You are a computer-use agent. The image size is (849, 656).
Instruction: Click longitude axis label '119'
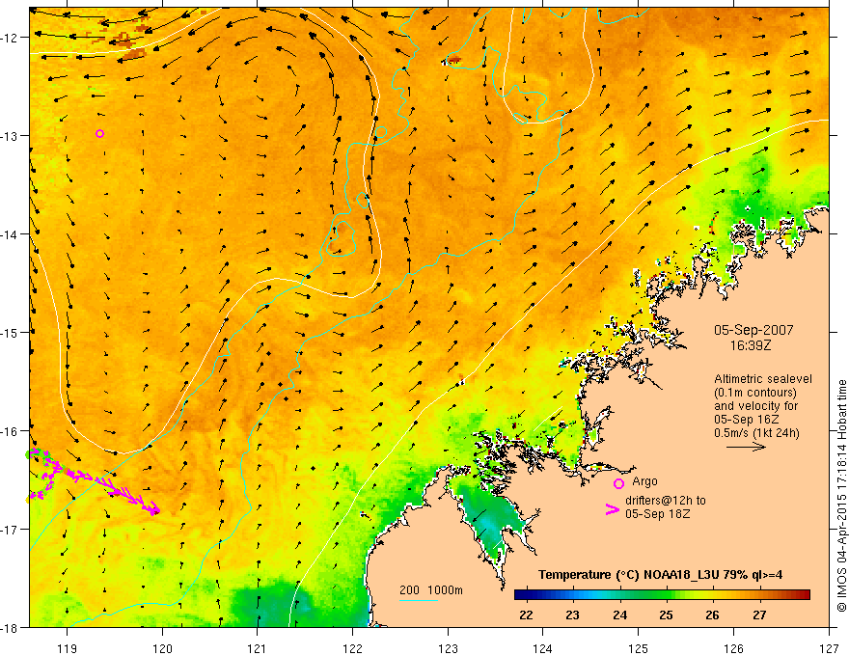[68, 649]
